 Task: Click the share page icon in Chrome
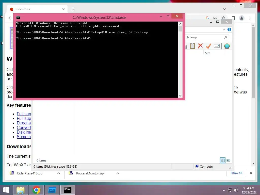click(215, 18)
